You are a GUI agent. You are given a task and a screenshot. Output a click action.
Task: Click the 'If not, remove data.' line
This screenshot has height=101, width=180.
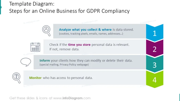coord(64,49)
